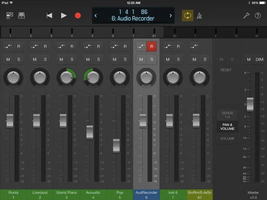Solo the Liverpool track
Screen dimensions: 267x200
[45, 59]
